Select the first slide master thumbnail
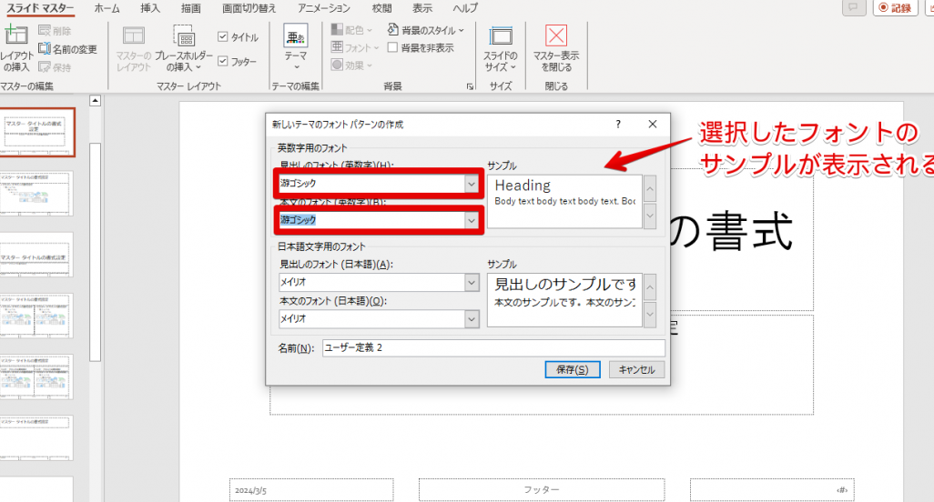This screenshot has width=934, height=502. [x=36, y=132]
